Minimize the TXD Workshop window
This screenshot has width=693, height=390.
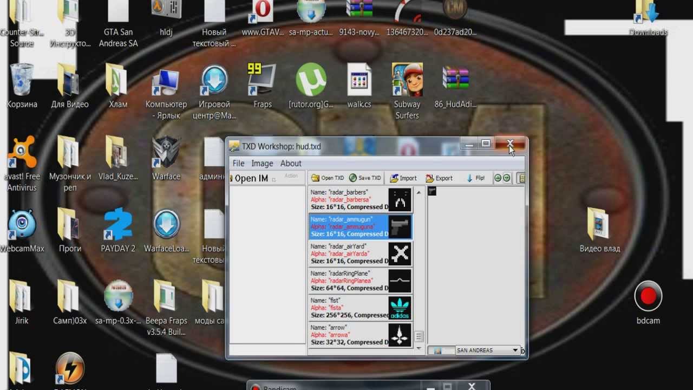[469, 144]
